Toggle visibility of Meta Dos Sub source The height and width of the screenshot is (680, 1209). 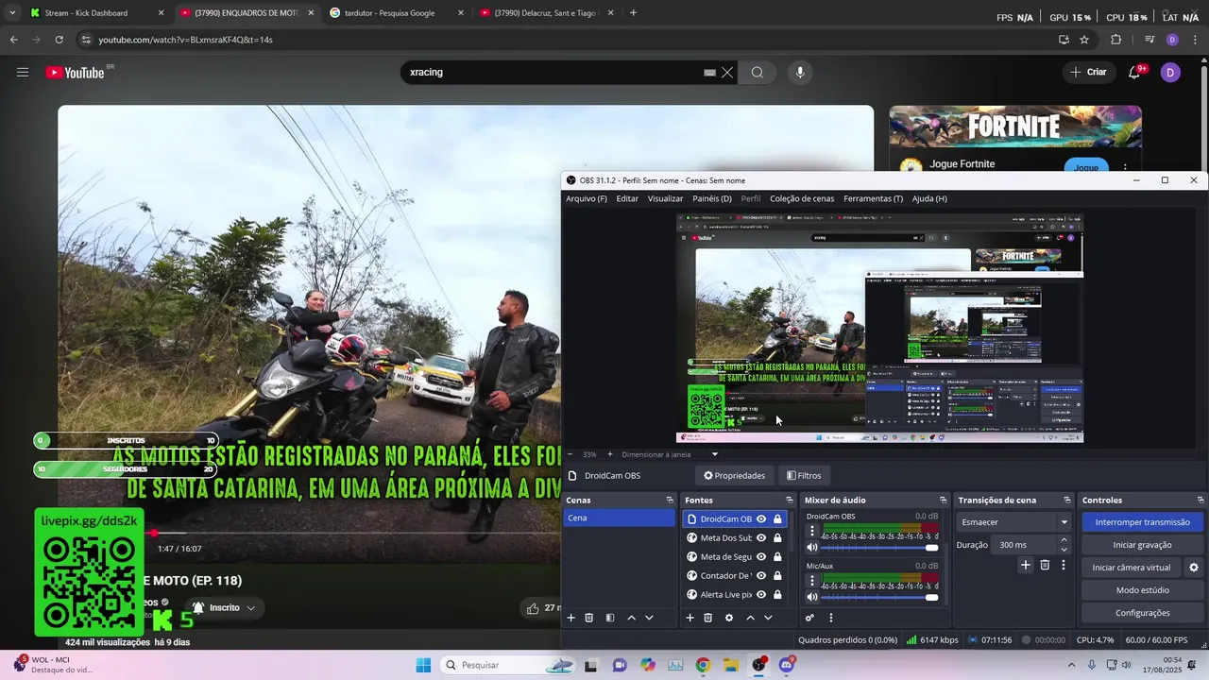pos(761,537)
